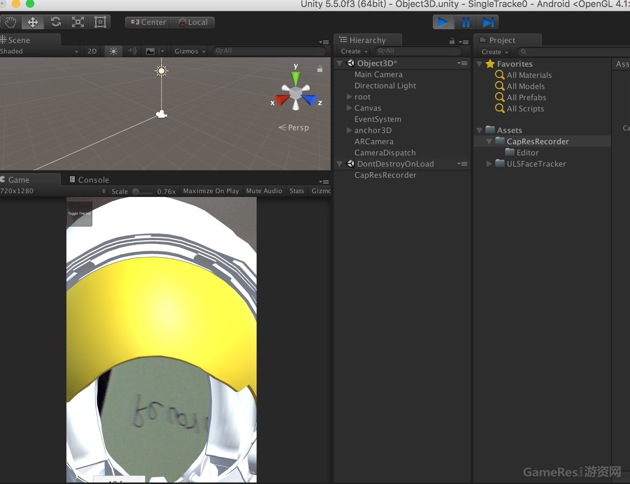Open Hierarchy Create dropdown
The width and height of the screenshot is (630, 484).
click(x=354, y=51)
